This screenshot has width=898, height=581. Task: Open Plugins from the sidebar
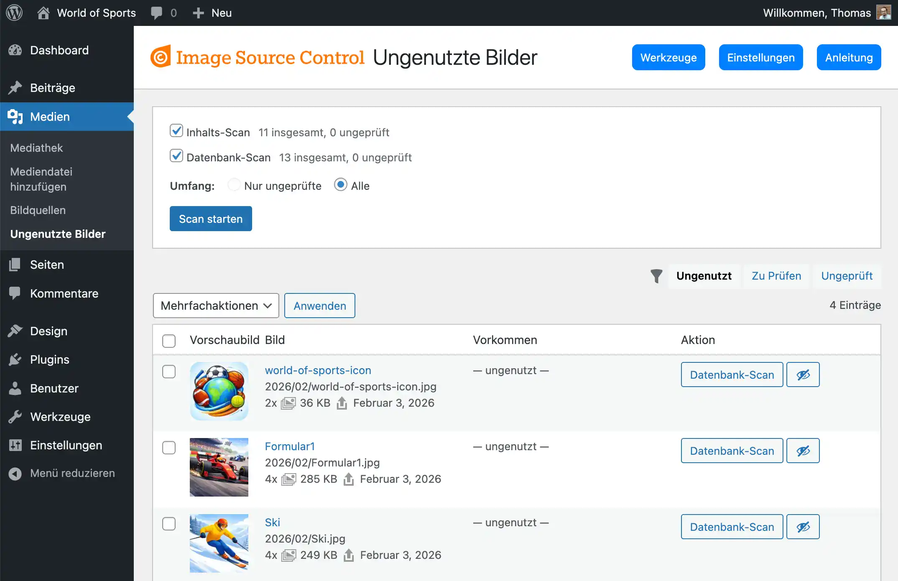(49, 359)
